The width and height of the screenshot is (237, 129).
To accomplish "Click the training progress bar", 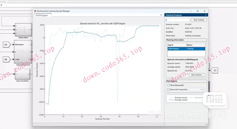I will (x=177, y=20).
